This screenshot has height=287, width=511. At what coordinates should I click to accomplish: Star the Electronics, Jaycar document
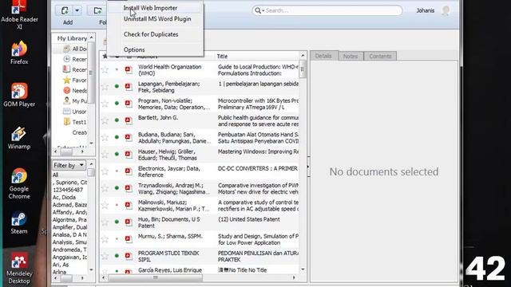coord(105,171)
